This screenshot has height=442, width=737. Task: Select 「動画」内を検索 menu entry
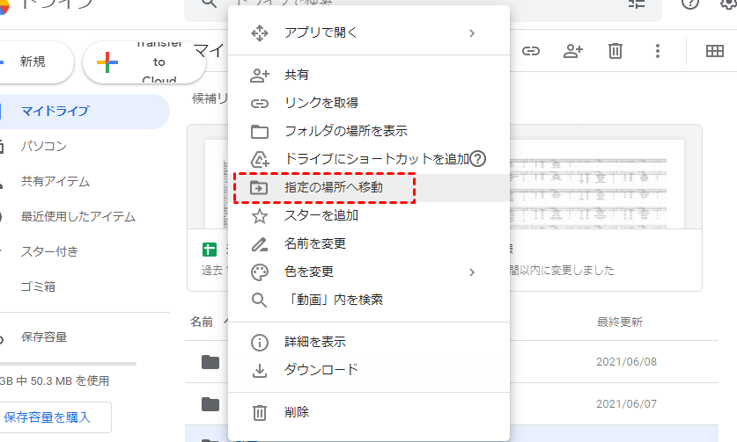point(369,300)
